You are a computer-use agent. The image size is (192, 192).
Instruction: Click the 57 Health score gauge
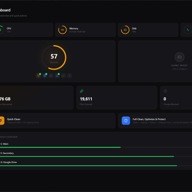(54, 58)
